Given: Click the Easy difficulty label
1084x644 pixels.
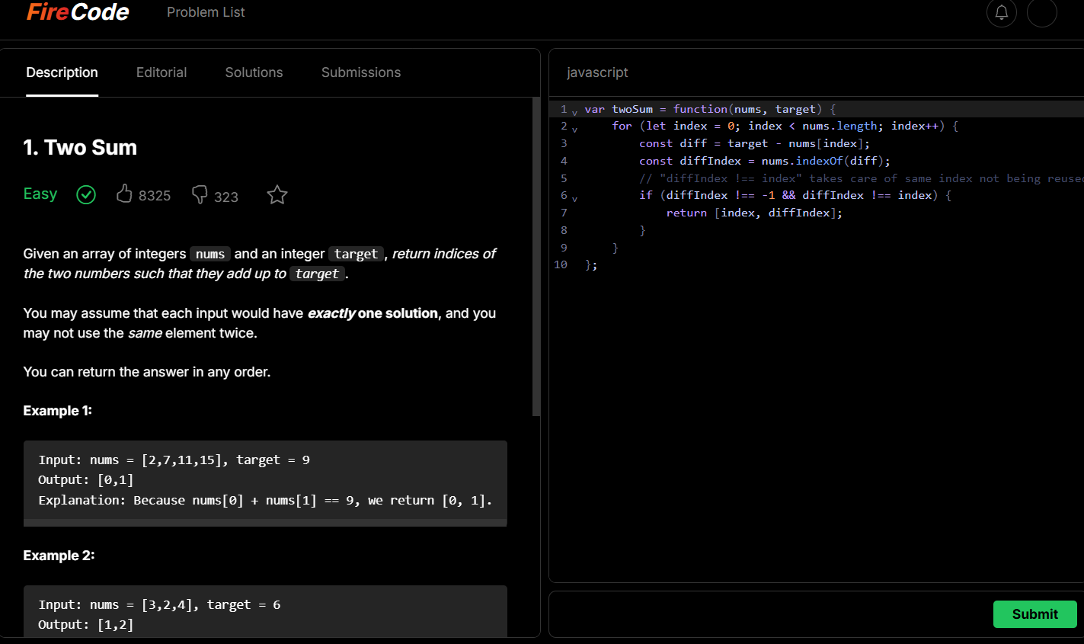Looking at the screenshot, I should [x=40, y=194].
